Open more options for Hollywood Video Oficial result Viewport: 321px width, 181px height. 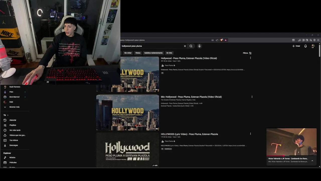(250, 58)
